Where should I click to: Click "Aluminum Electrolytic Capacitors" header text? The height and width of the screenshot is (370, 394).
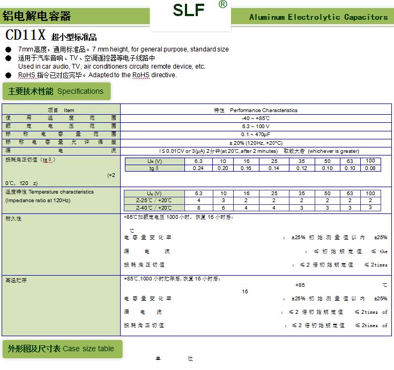coord(318,17)
